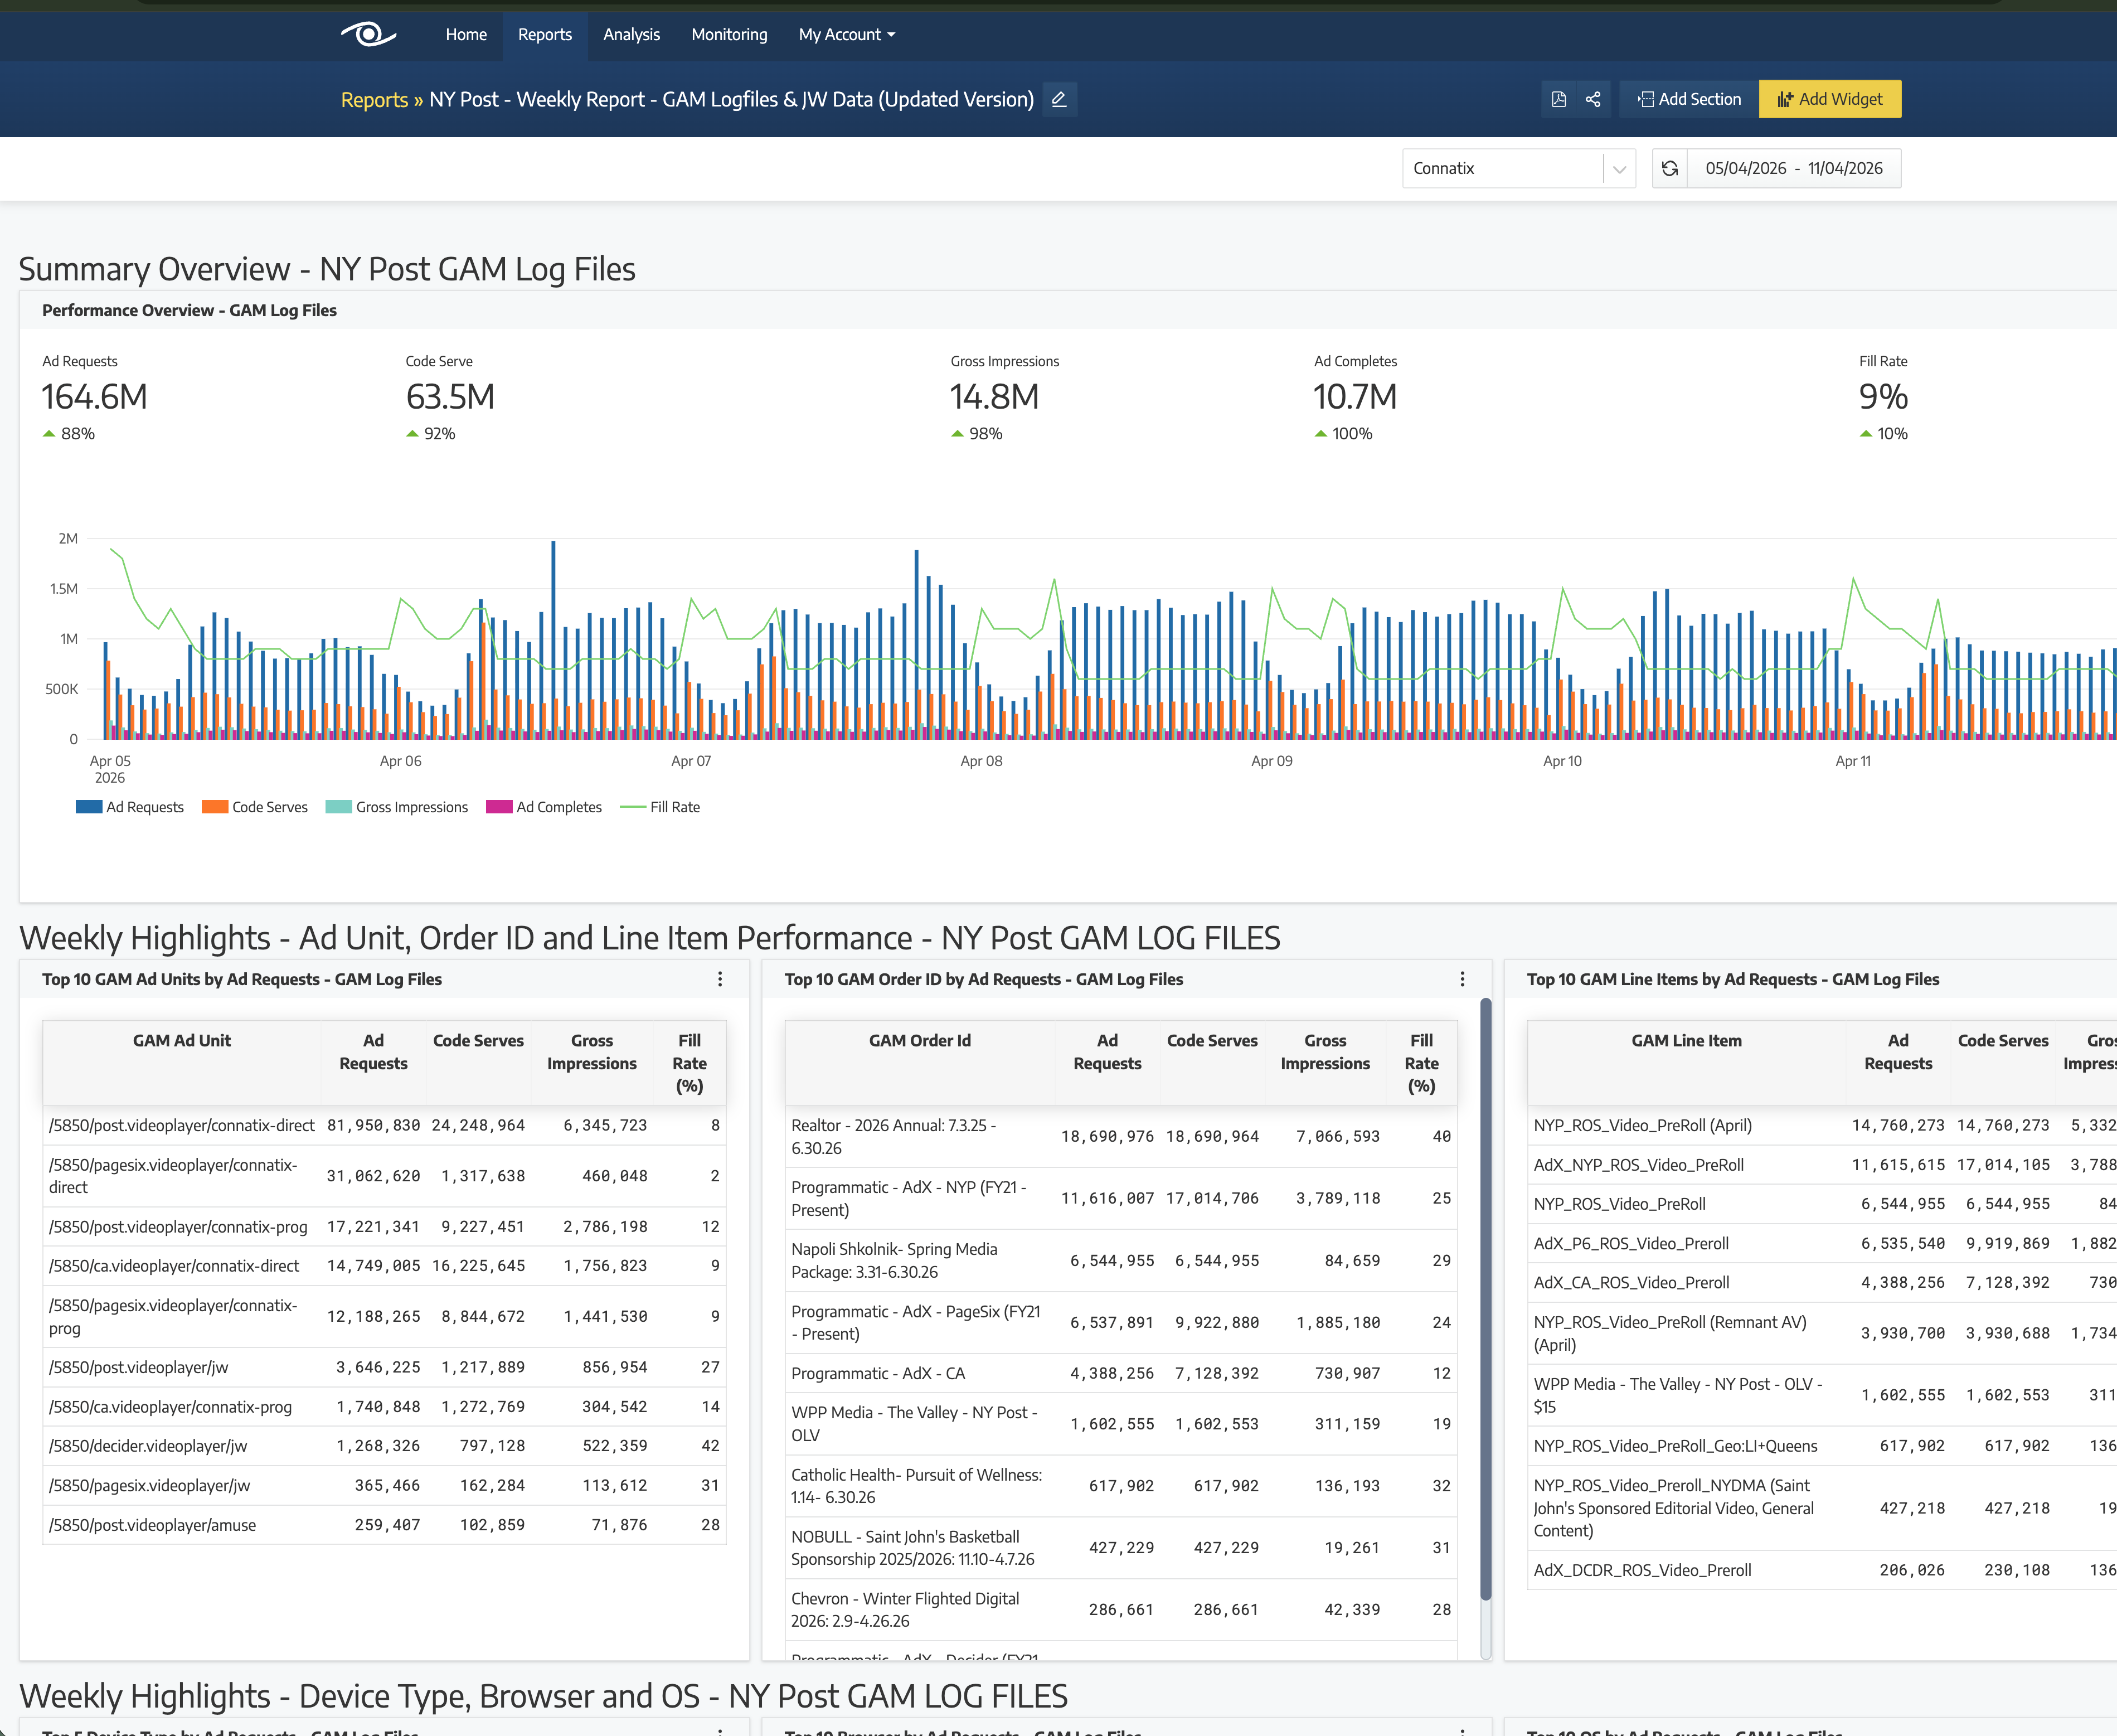Sort by GAM Line Item column header

pyautogui.click(x=1687, y=1062)
